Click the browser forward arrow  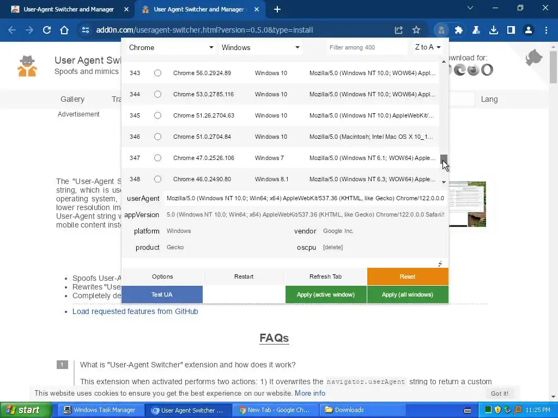29,30
